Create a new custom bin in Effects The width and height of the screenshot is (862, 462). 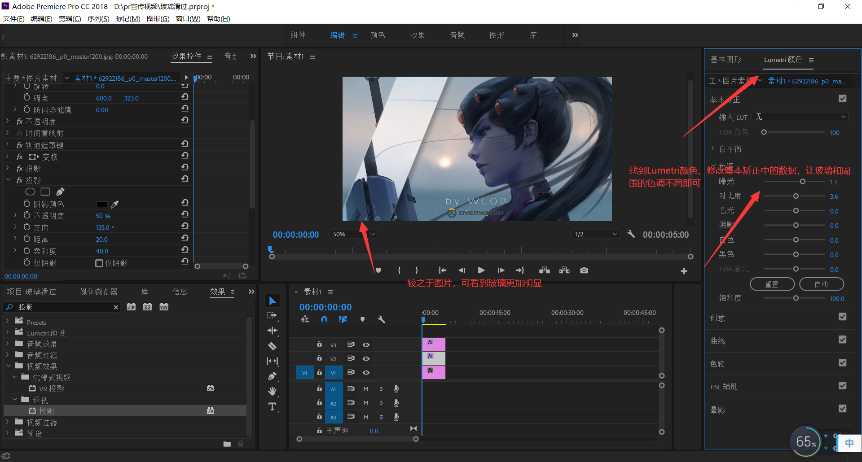(x=227, y=444)
